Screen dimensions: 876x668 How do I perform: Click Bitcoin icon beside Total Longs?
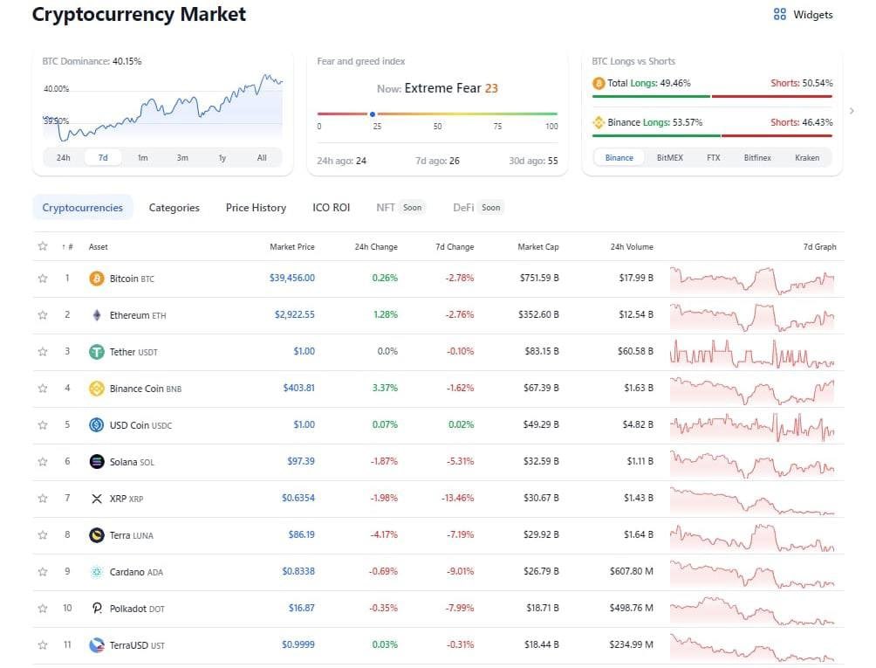pos(599,83)
